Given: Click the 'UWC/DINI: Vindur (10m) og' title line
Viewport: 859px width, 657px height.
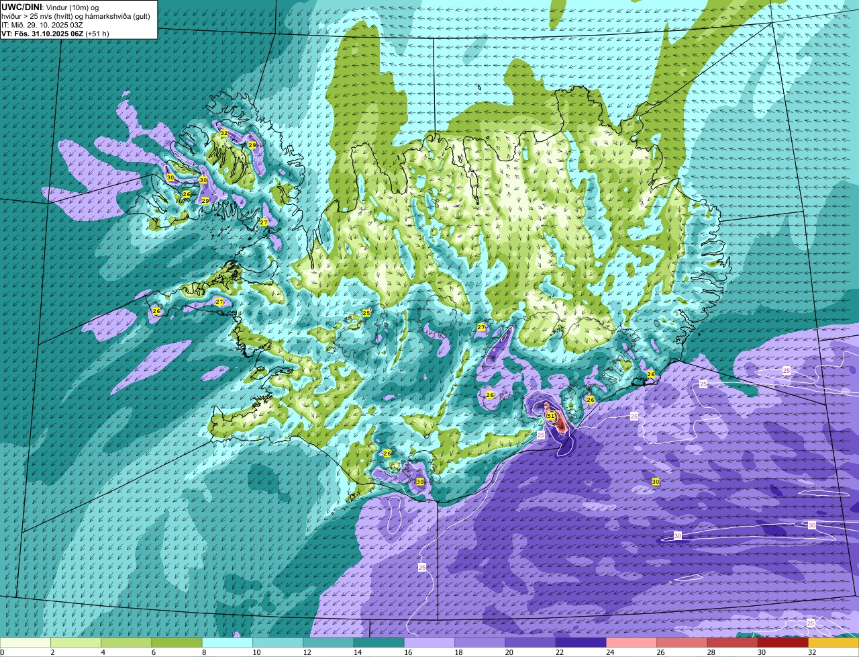Looking at the screenshot, I should click(x=50, y=7).
